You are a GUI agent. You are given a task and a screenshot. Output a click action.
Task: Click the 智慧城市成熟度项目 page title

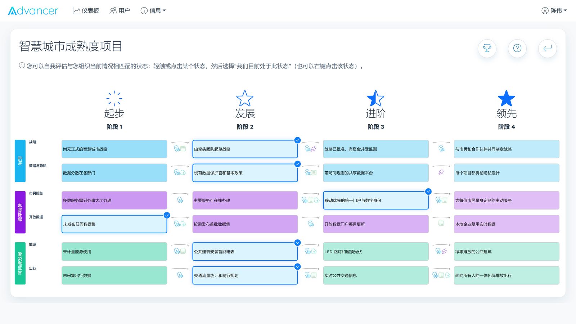[x=71, y=46]
